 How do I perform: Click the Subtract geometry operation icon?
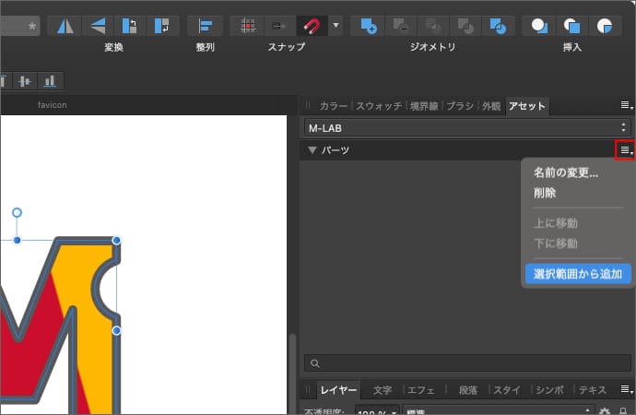click(x=400, y=25)
